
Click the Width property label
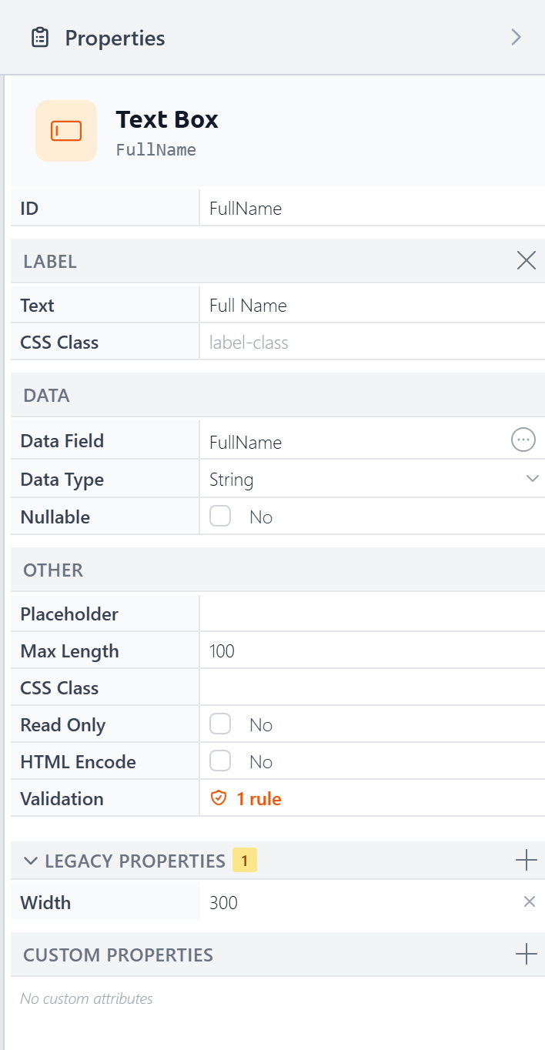tap(45, 902)
